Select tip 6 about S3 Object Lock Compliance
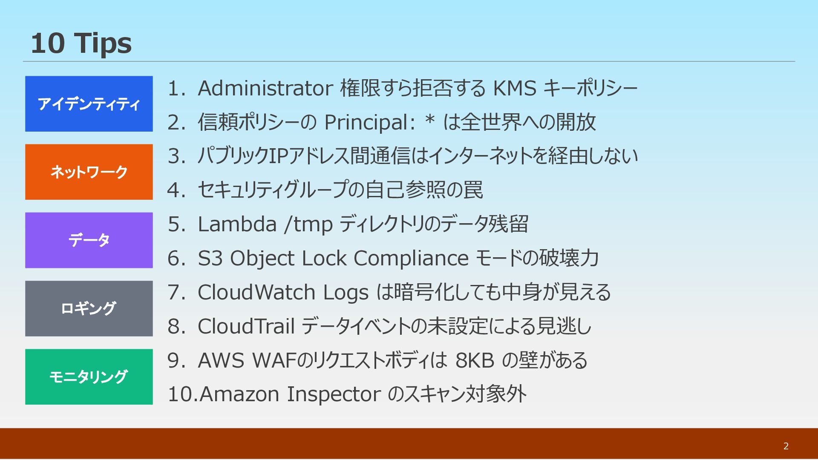Viewport: 818px width, 460px height. [383, 258]
